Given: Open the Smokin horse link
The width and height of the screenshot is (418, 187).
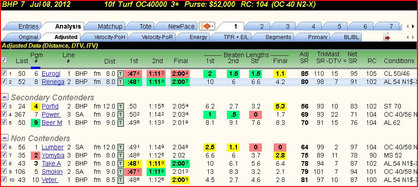Looking at the screenshot, I should pos(52,172).
